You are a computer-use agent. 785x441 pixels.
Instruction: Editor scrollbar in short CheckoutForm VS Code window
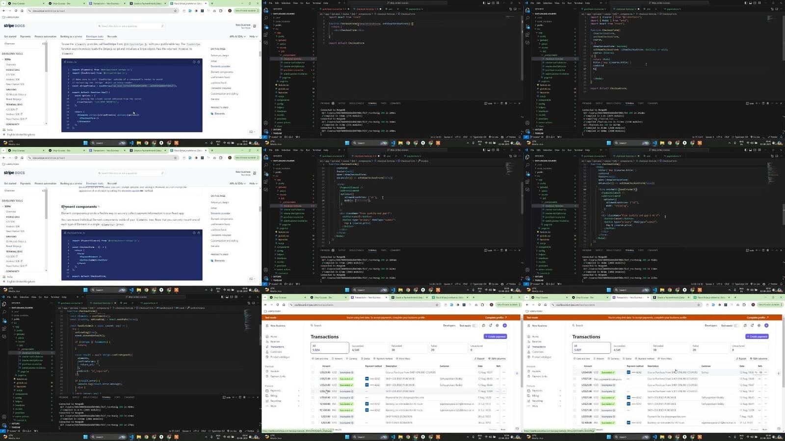click(x=522, y=49)
